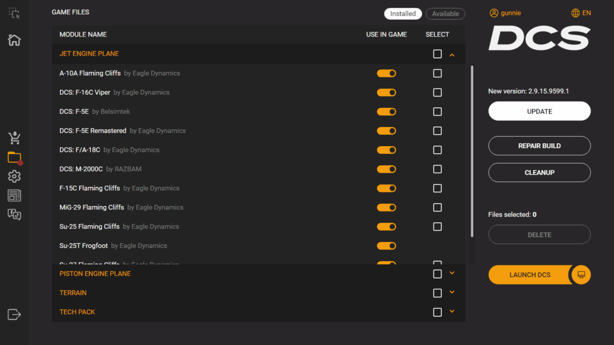Select all Jet Engine Plane modules checkbox
Image resolution: width=614 pixels, height=345 pixels.
pyautogui.click(x=437, y=54)
